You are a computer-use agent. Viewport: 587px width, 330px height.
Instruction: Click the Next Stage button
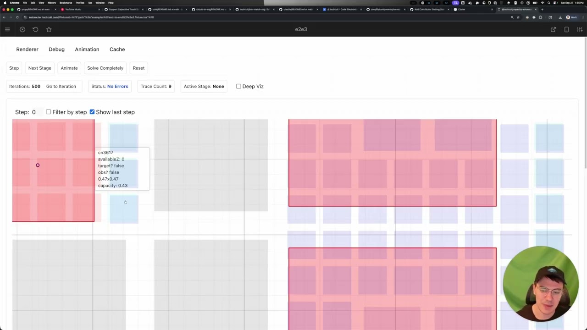tap(39, 68)
